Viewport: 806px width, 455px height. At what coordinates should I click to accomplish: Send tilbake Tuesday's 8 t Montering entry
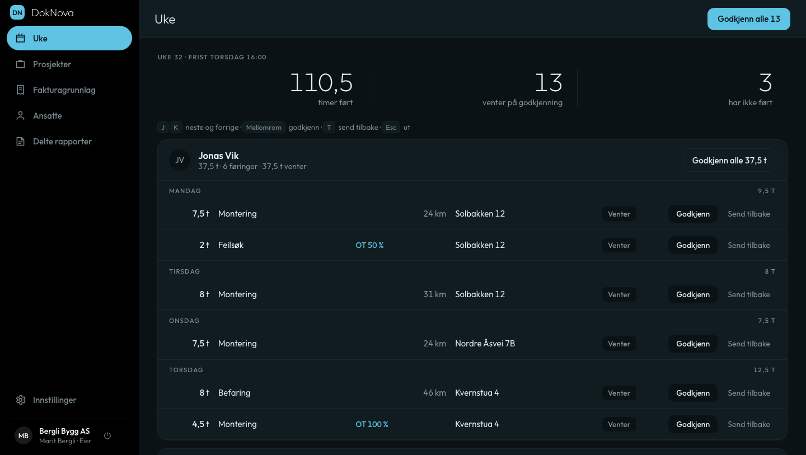[x=749, y=294]
